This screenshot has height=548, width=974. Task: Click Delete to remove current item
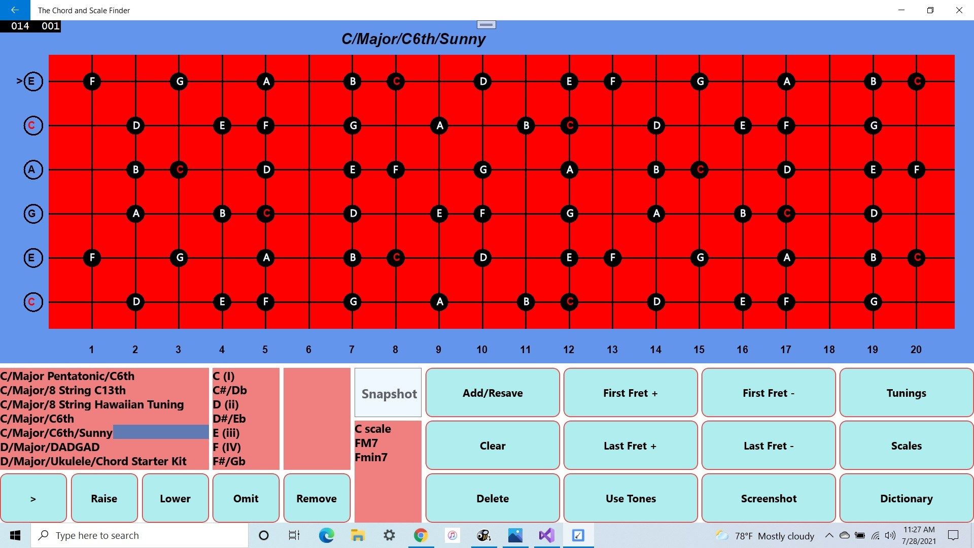(492, 498)
